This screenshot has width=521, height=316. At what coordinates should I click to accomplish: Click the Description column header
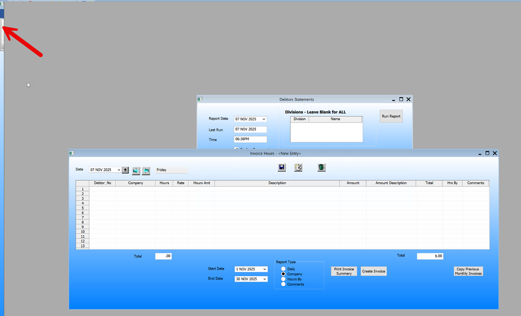tap(277, 183)
